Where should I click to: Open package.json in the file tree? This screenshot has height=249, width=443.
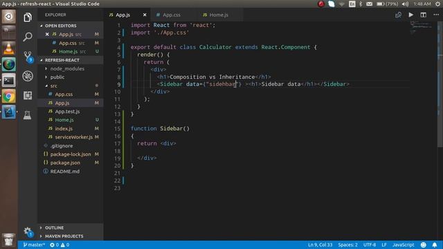point(65,163)
